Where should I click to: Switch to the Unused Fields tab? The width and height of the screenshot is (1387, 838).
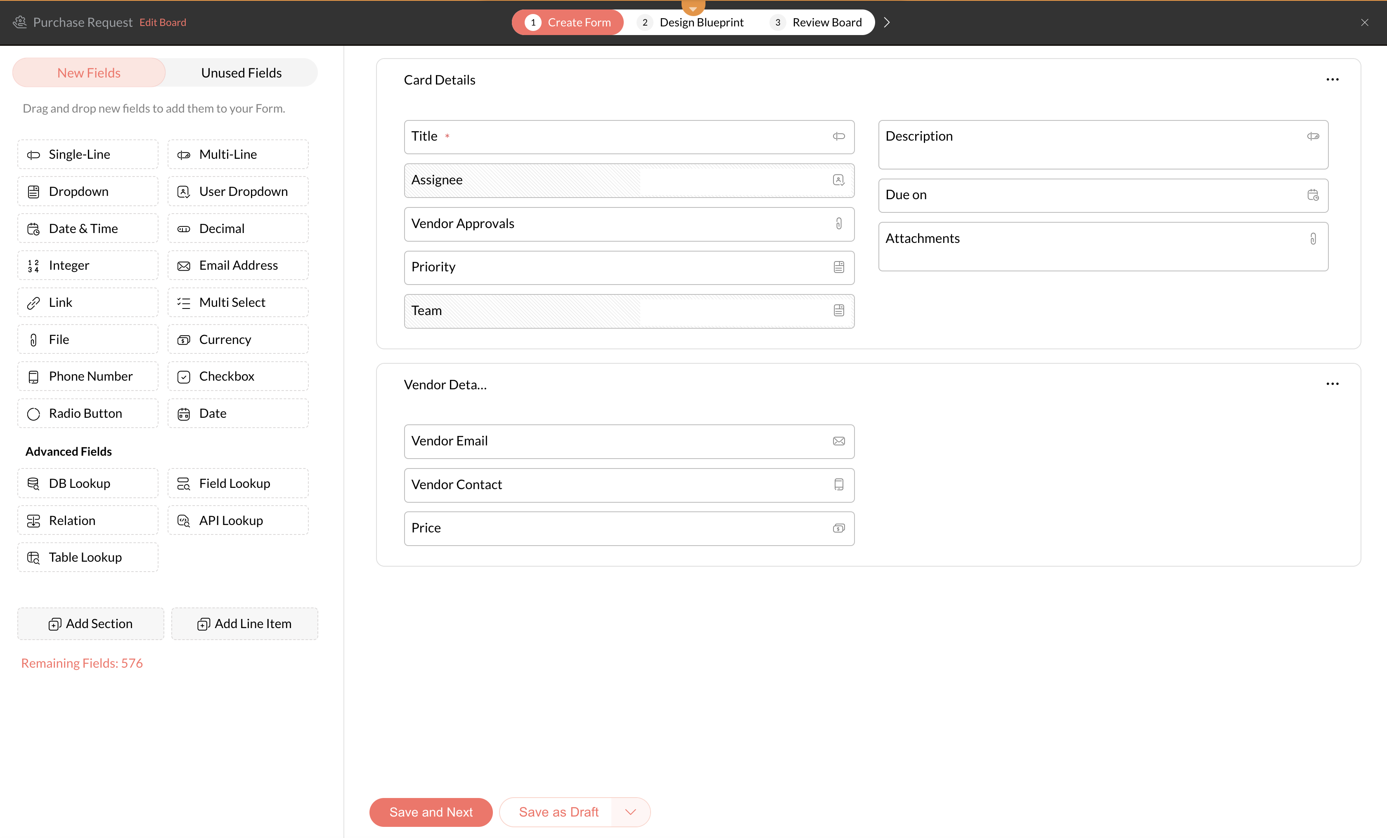(241, 73)
